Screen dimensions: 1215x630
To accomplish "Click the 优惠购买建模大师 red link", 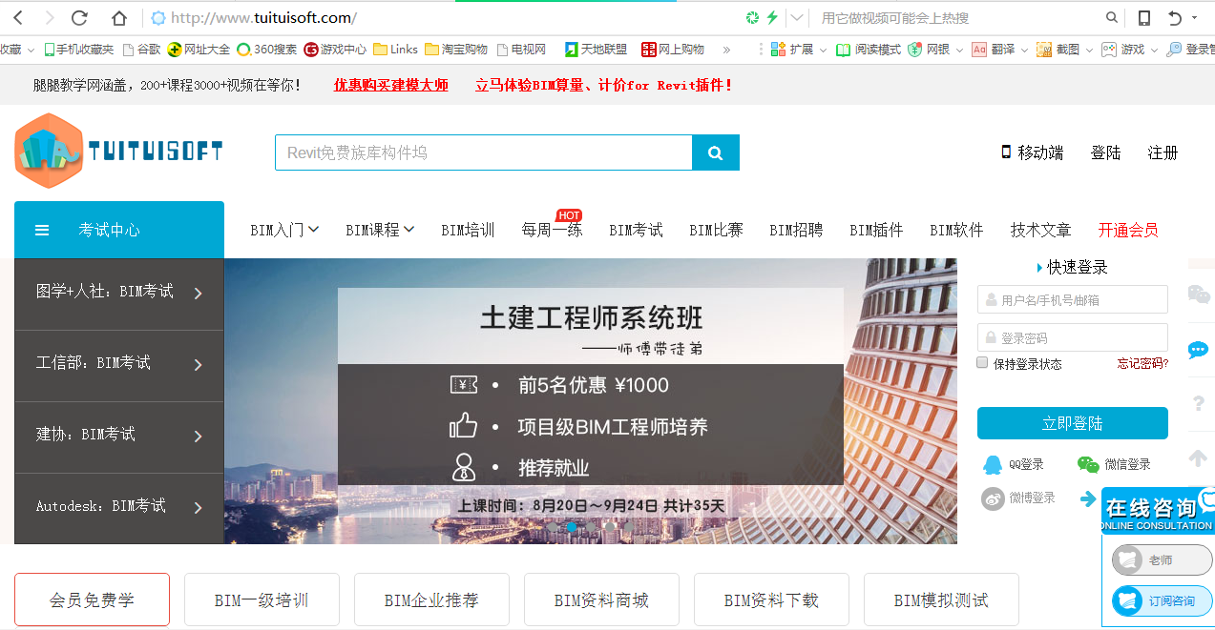I will 390,85.
